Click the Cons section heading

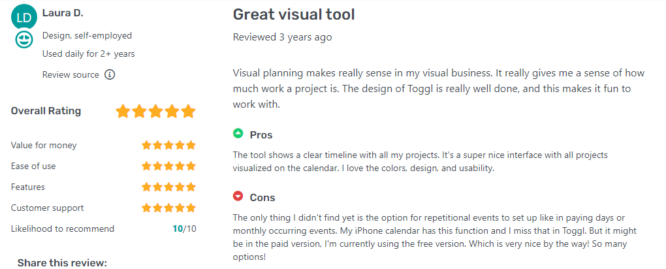click(262, 197)
